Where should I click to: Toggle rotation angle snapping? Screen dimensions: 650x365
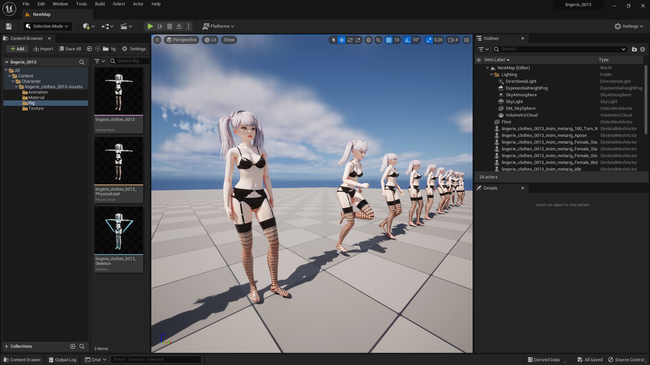pyautogui.click(x=407, y=40)
